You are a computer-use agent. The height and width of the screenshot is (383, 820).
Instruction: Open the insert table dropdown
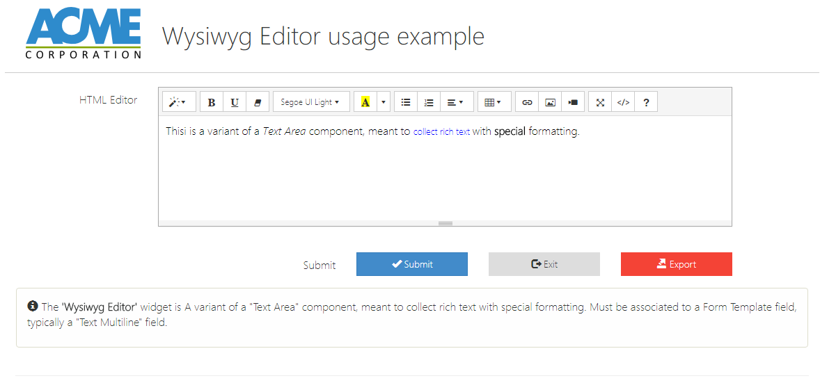[494, 102]
